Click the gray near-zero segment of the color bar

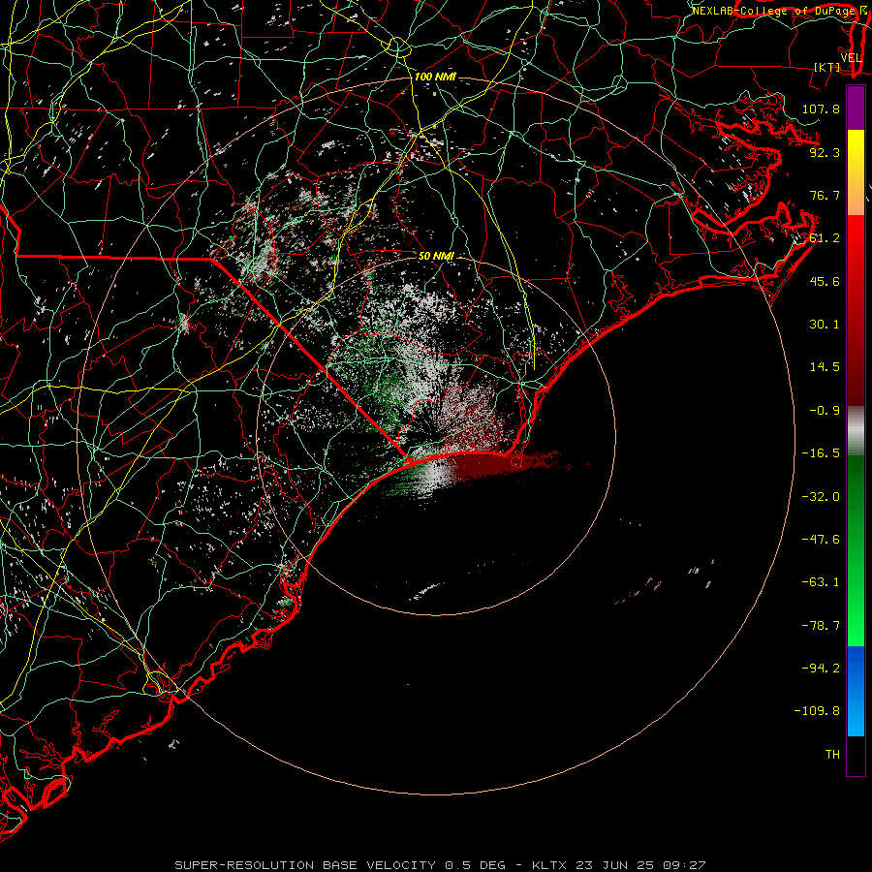(x=856, y=431)
